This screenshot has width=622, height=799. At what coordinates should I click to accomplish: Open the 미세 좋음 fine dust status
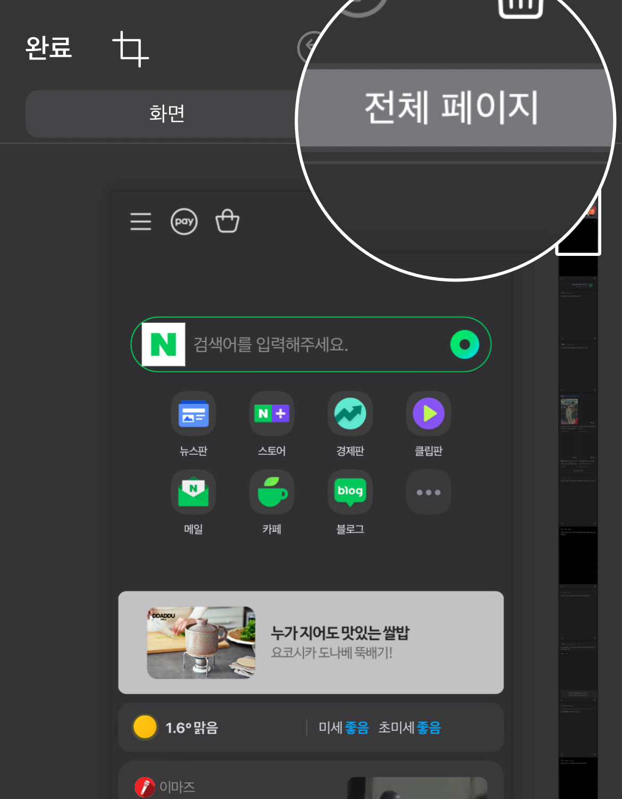coord(343,728)
